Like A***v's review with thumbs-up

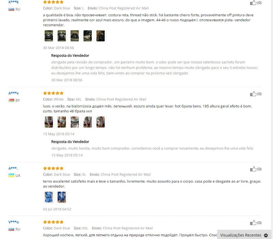coord(253,94)
